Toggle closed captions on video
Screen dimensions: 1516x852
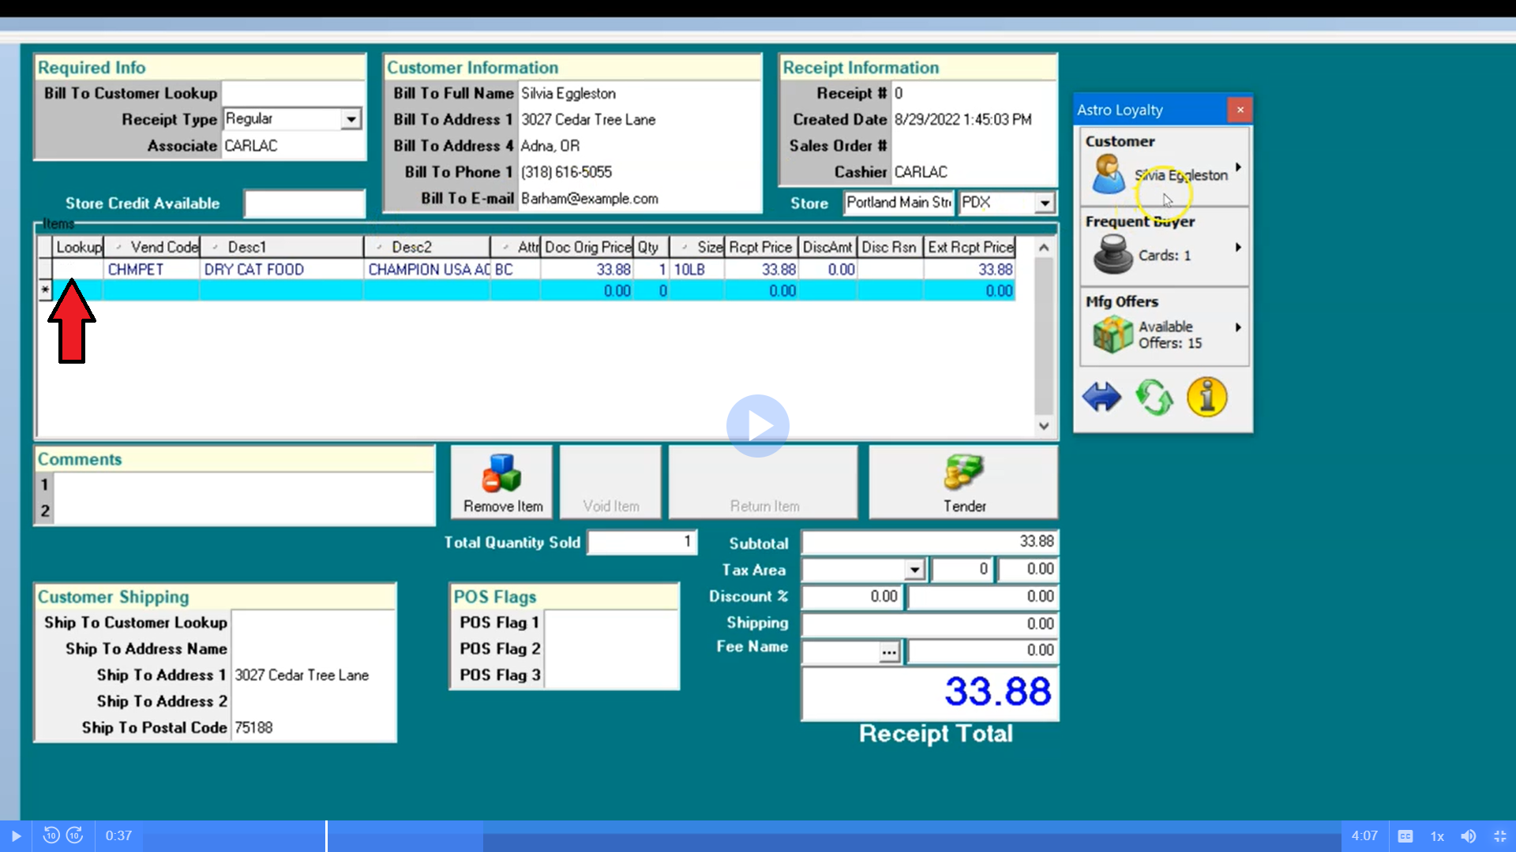(1405, 836)
